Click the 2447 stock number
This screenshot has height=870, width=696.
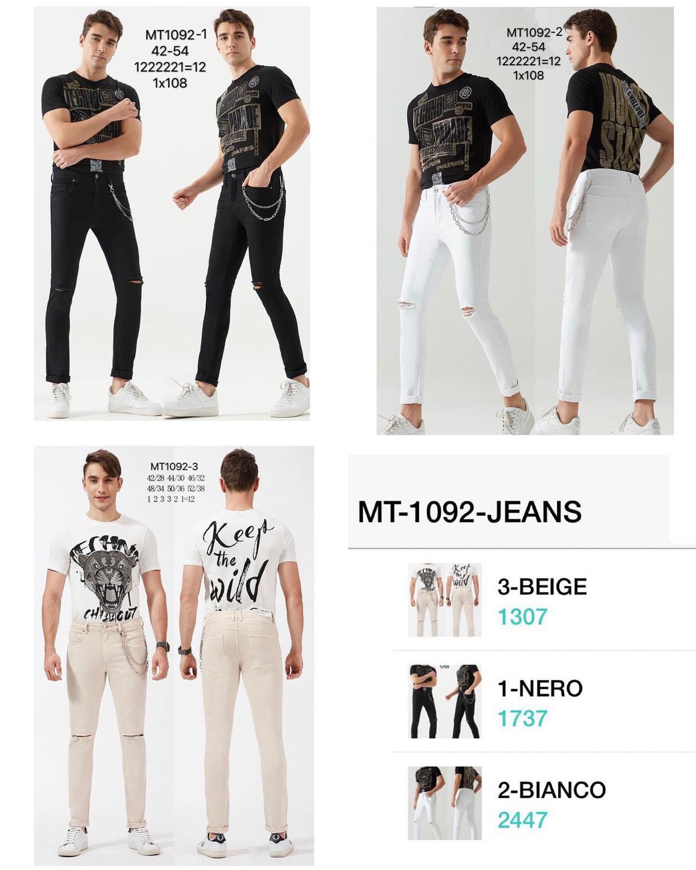(522, 820)
